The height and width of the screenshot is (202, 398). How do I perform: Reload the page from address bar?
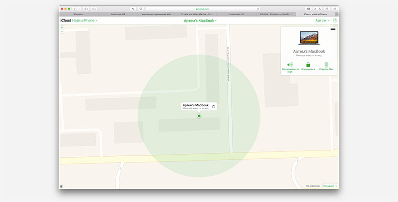(258, 9)
